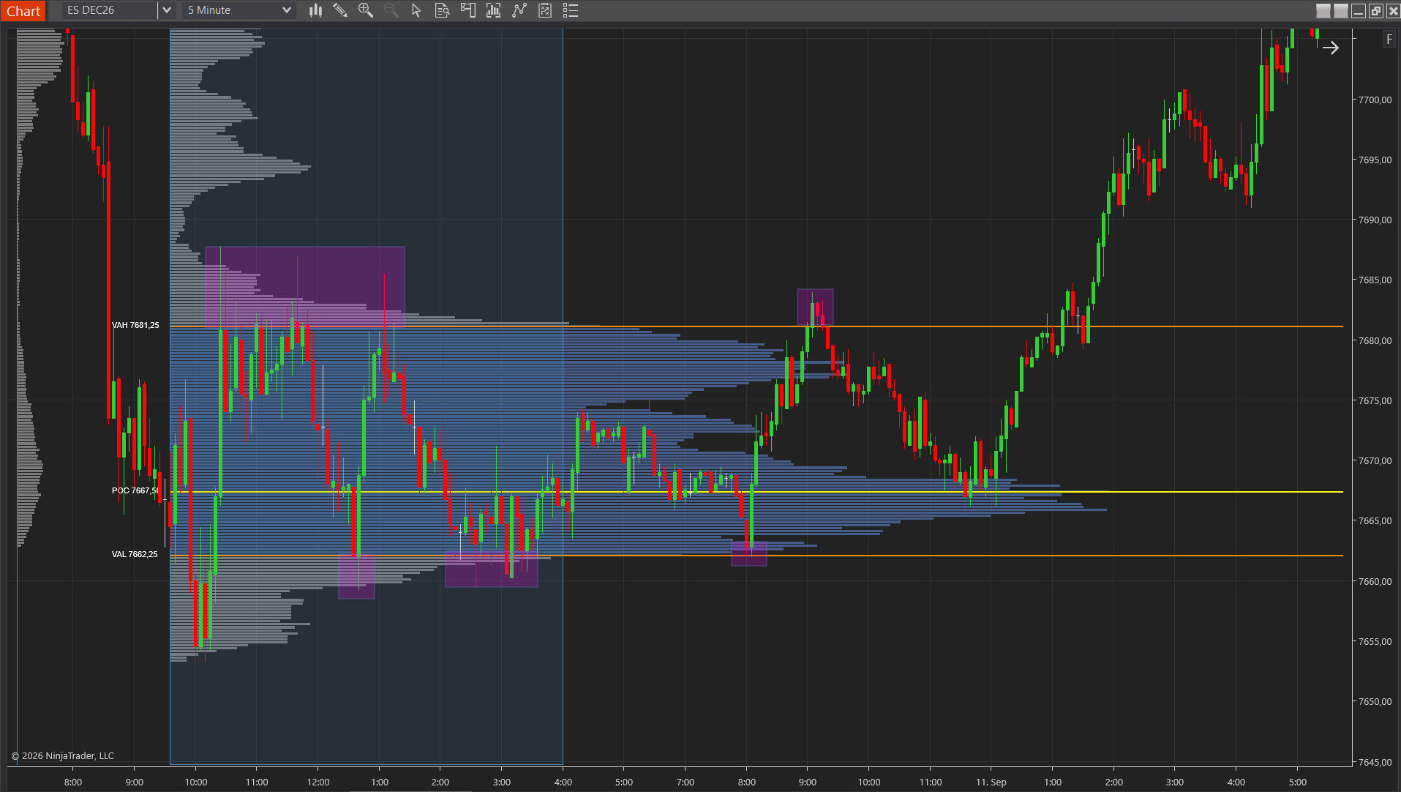This screenshot has width=1401, height=792.
Task: Click the 7645,00 price axis label
Action: (x=1375, y=762)
